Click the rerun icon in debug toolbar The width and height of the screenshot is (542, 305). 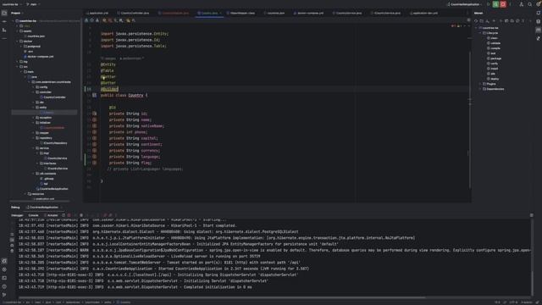(64, 215)
